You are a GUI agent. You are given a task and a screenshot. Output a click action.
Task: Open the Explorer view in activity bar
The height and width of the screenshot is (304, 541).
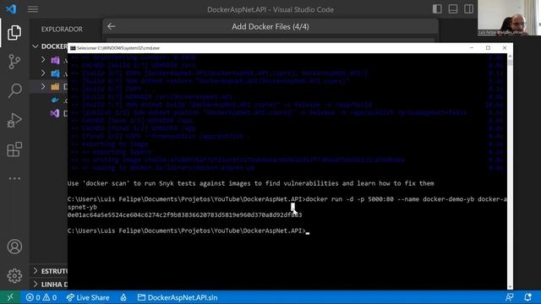(14, 32)
